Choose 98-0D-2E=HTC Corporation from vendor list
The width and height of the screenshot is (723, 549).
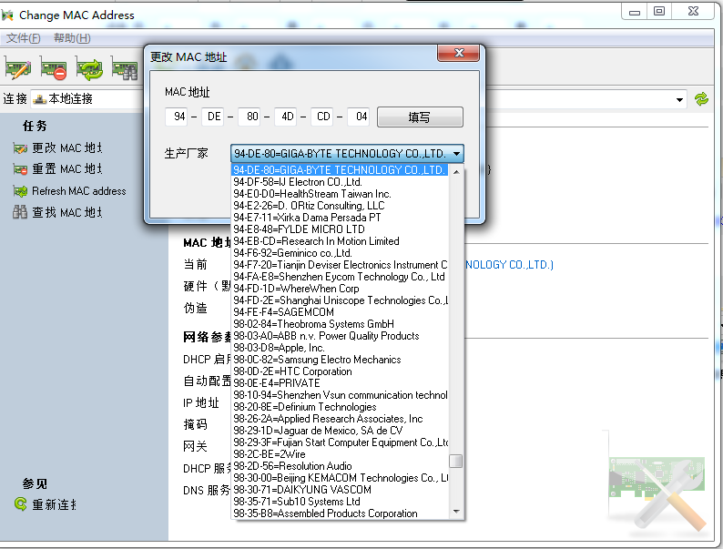click(292, 371)
